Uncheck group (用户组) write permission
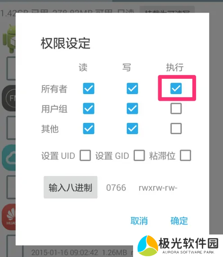223x257 pixels. coord(132,108)
